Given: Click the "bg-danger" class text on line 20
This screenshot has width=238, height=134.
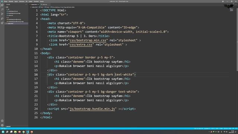Looking at the screenshot, I should (109, 92).
